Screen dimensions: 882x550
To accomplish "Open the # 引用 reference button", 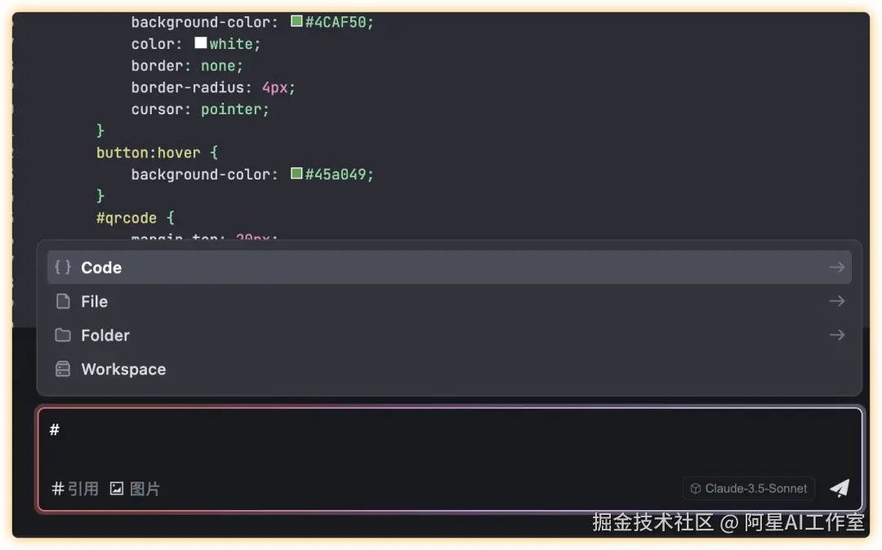I will coord(75,489).
